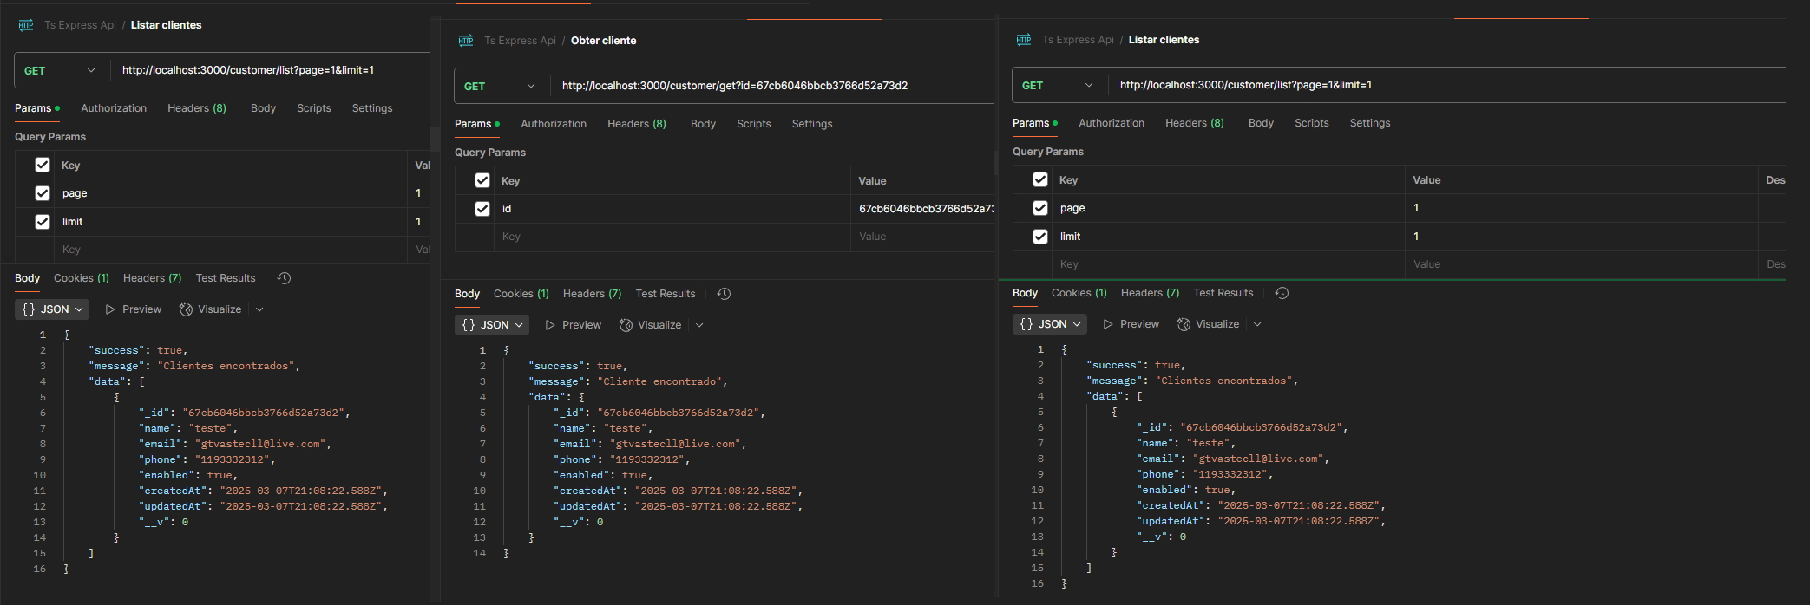Expand Visualize options chevron in right panel

(1257, 324)
